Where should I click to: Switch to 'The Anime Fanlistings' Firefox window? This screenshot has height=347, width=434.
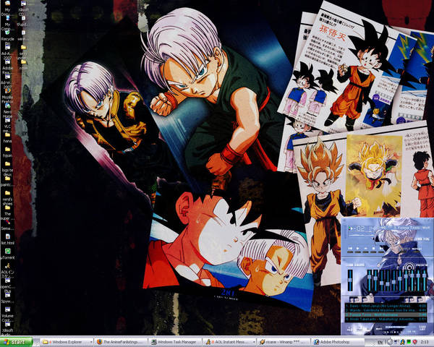point(121,342)
